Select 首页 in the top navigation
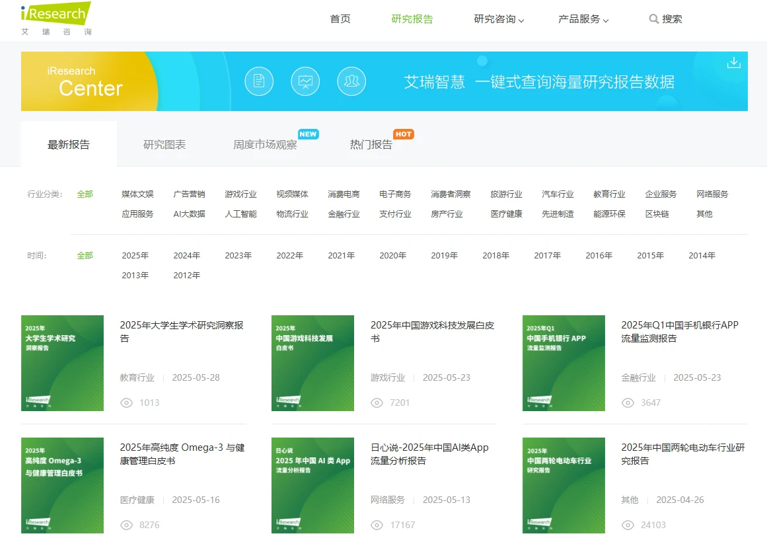This screenshot has width=767, height=542. point(340,19)
